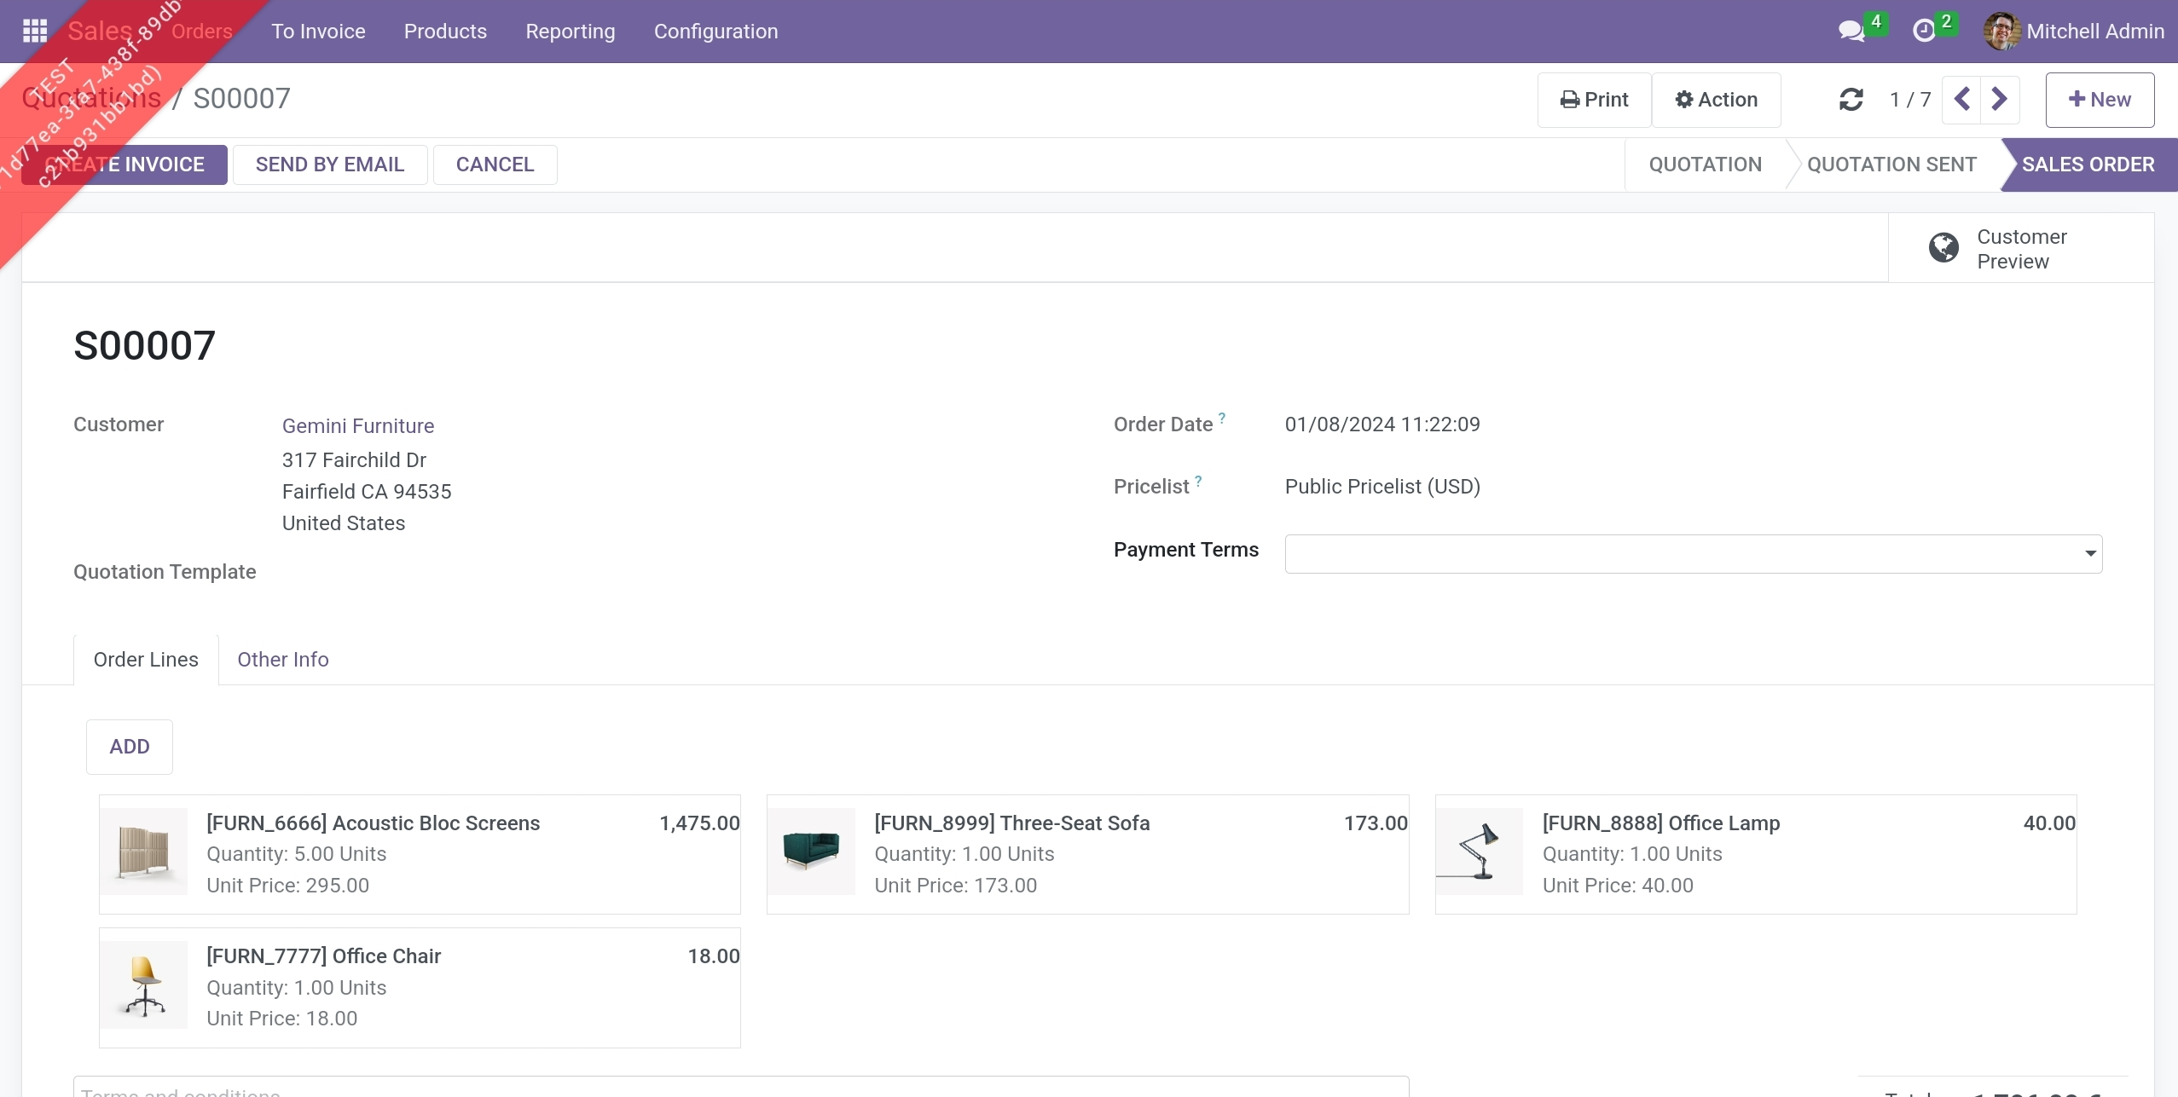This screenshot has width=2178, height=1097.
Task: Open the conversations chat icon
Action: click(x=1851, y=32)
